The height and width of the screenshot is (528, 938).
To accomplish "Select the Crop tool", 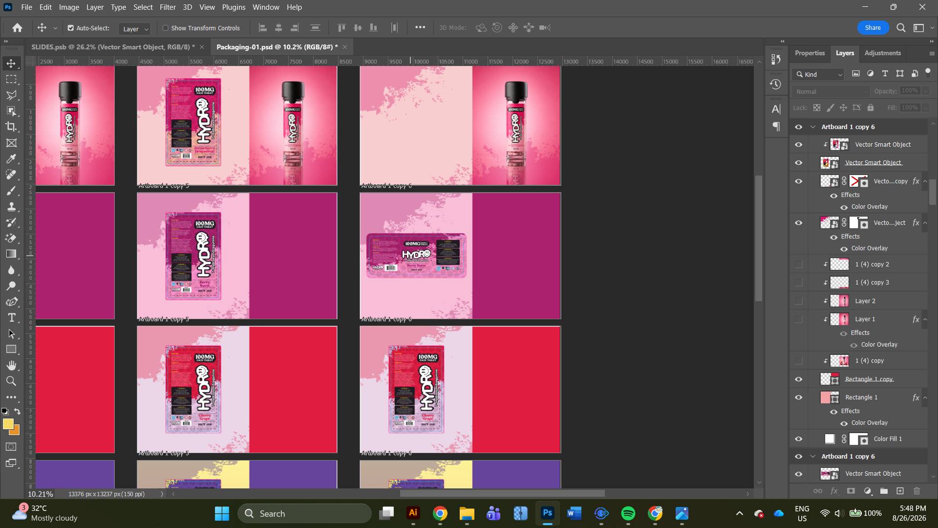I will pyautogui.click(x=11, y=127).
